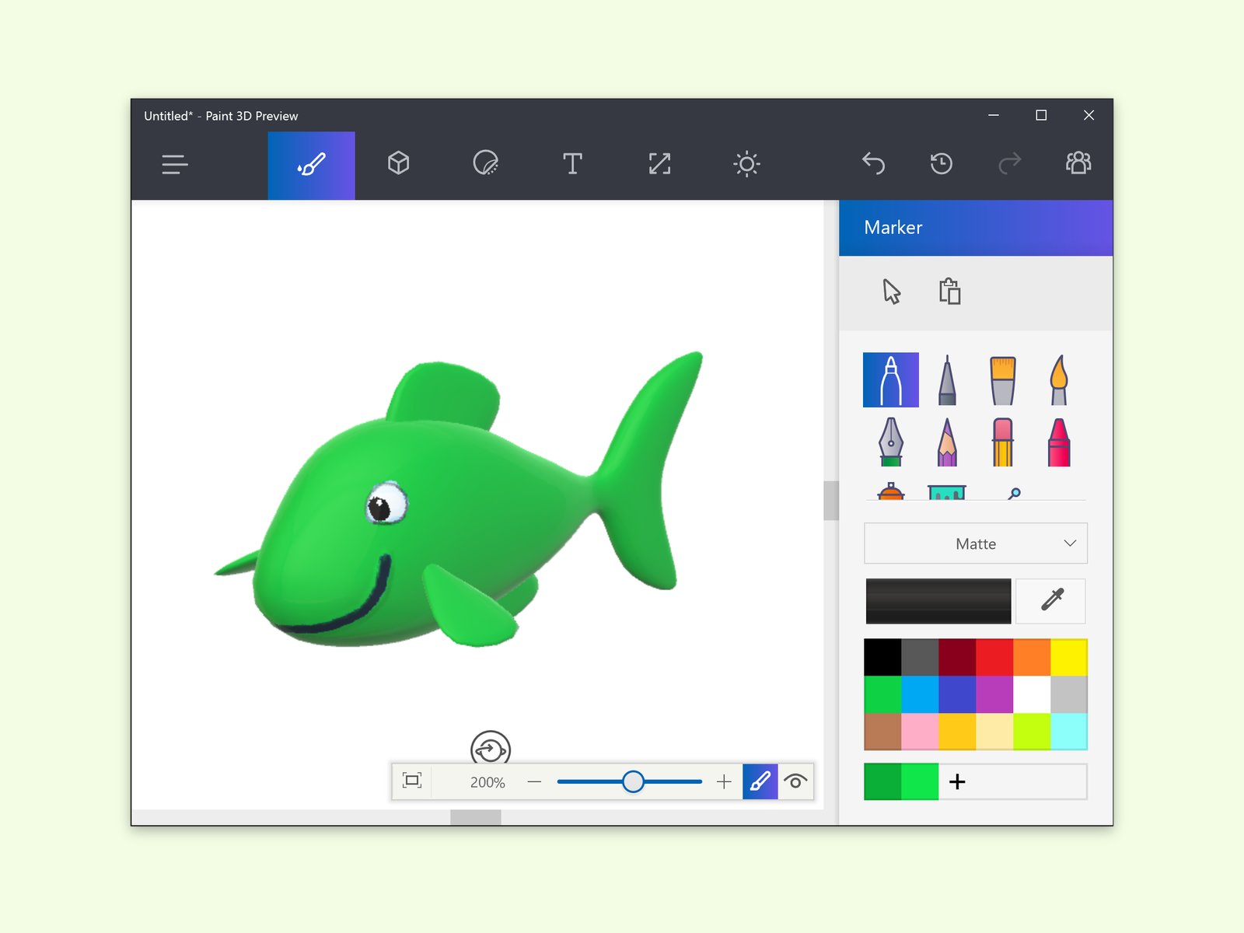Image resolution: width=1244 pixels, height=933 pixels.
Task: Select the Oil brush tool
Action: [x=1003, y=380]
